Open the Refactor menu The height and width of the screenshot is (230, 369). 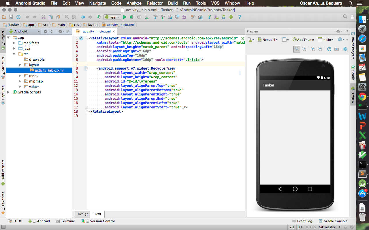[155, 3]
